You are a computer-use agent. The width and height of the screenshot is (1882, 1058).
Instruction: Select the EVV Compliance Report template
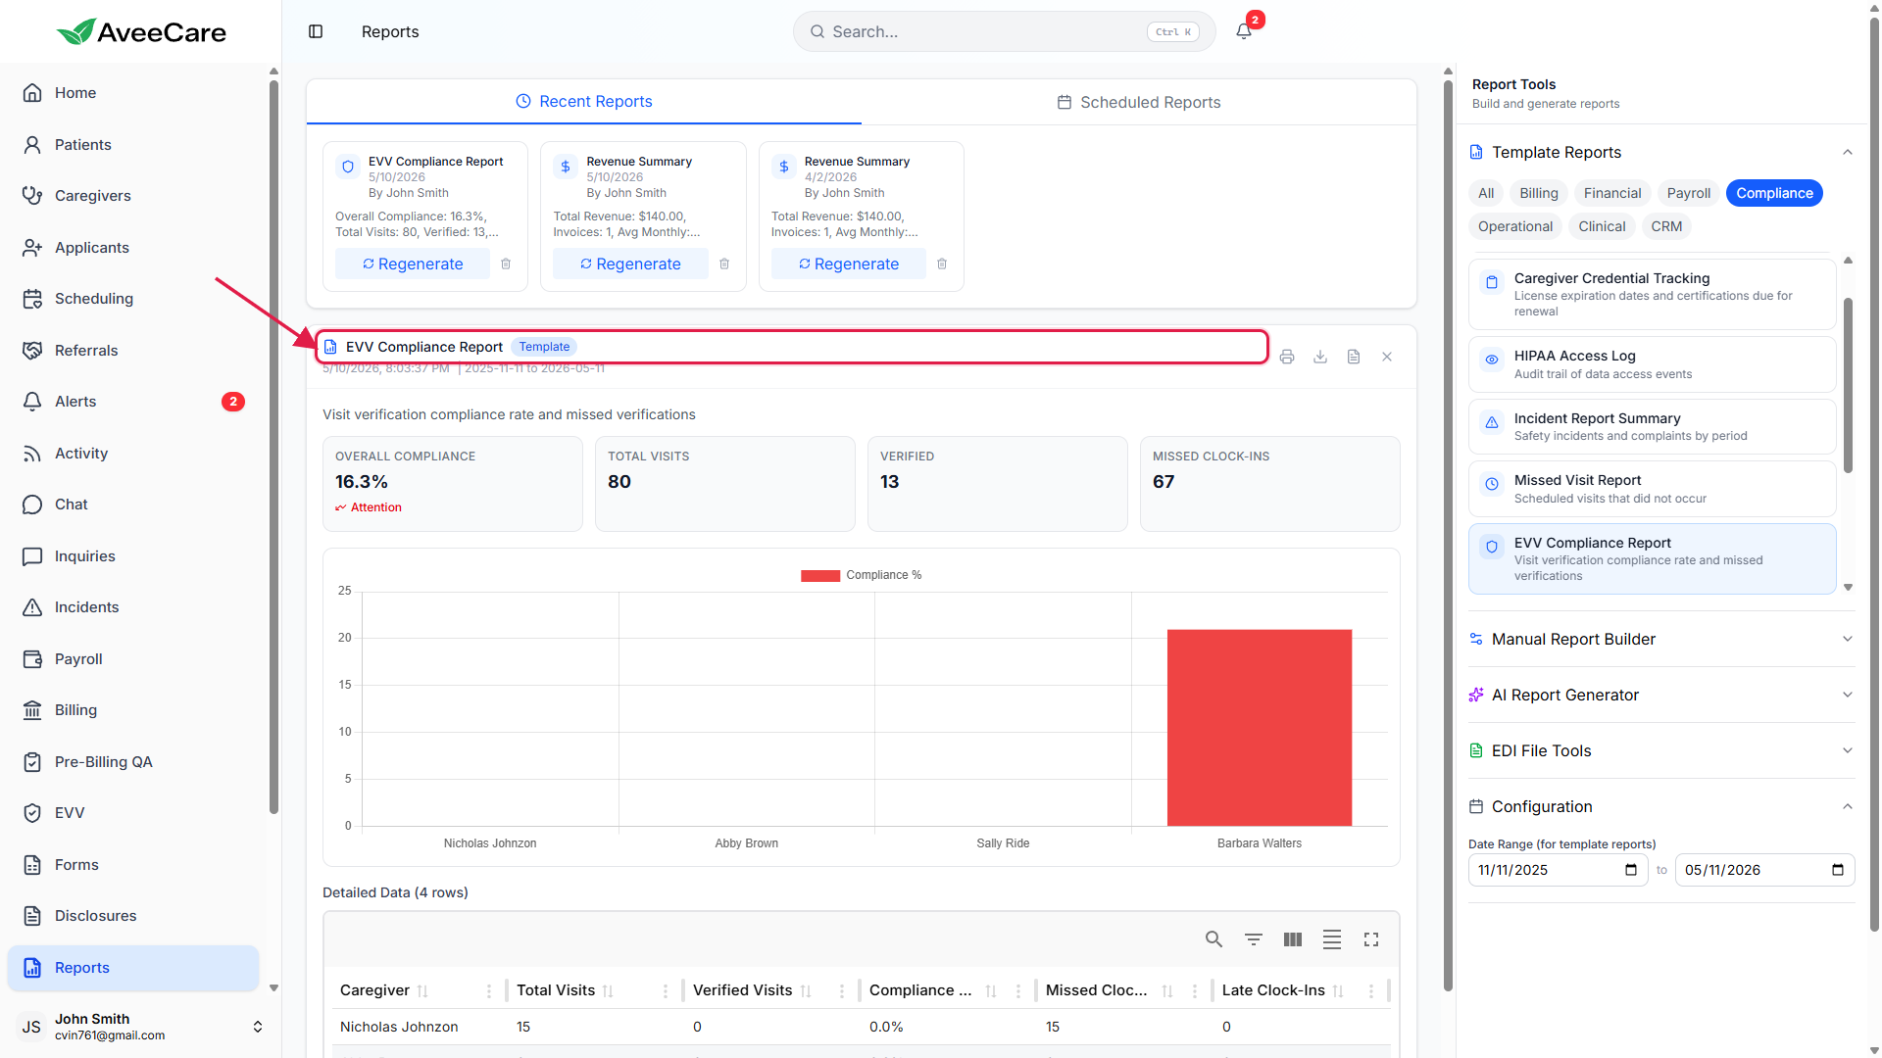[1652, 558]
